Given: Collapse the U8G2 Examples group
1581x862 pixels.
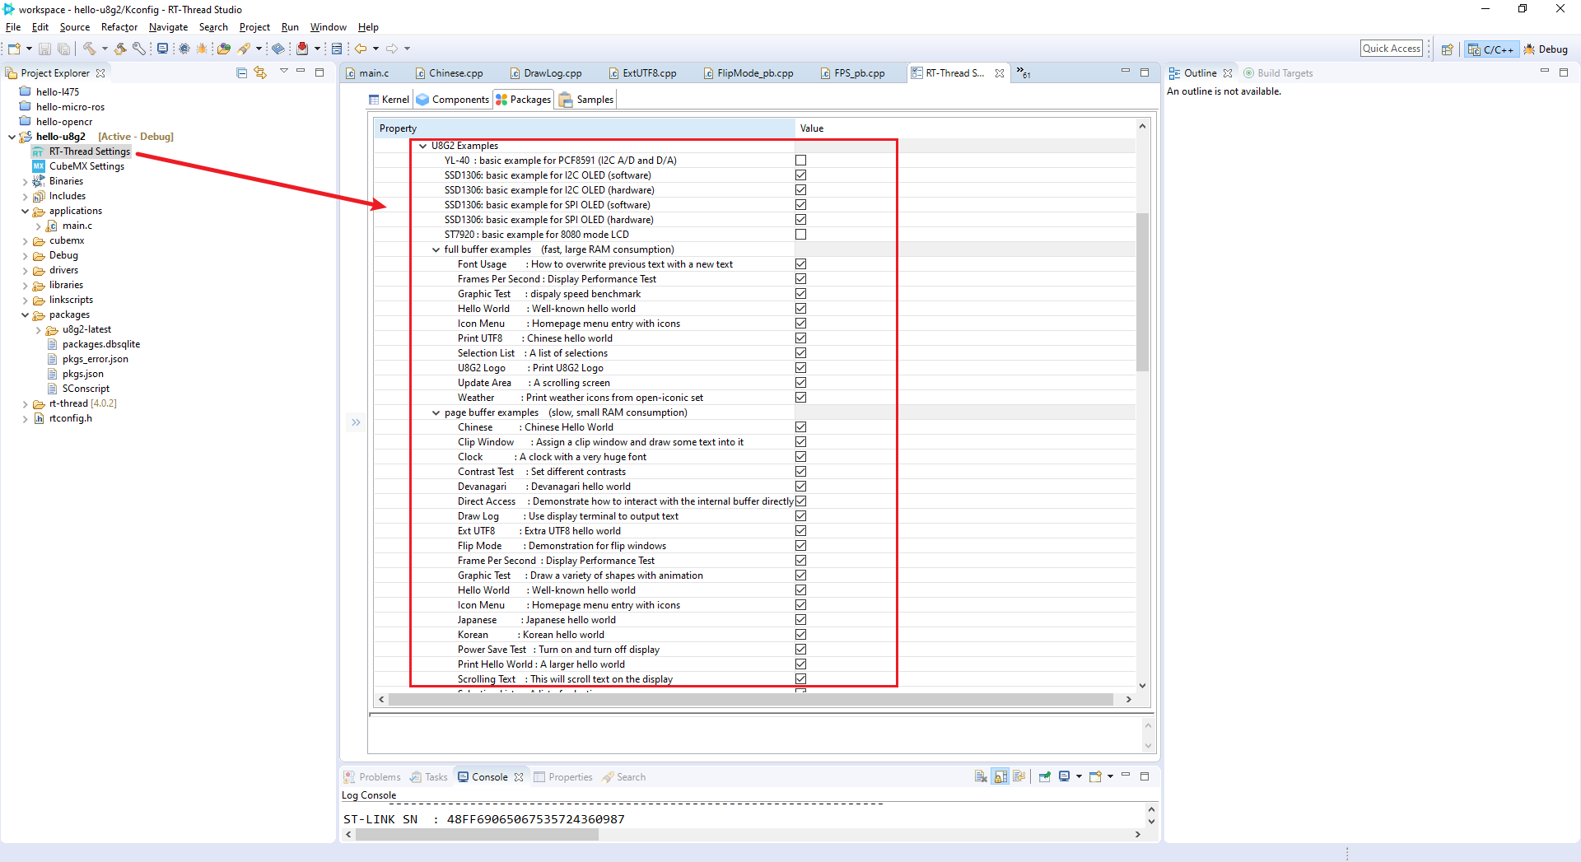Looking at the screenshot, I should [423, 146].
